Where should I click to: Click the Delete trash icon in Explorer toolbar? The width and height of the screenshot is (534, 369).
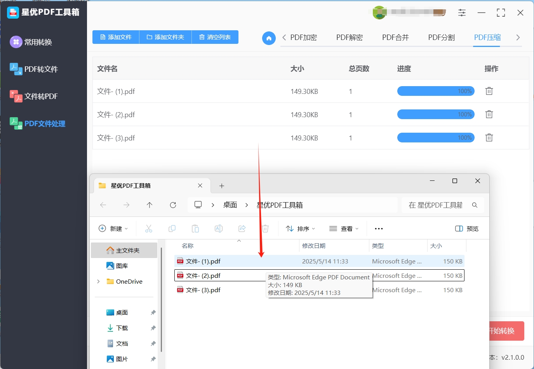click(265, 229)
